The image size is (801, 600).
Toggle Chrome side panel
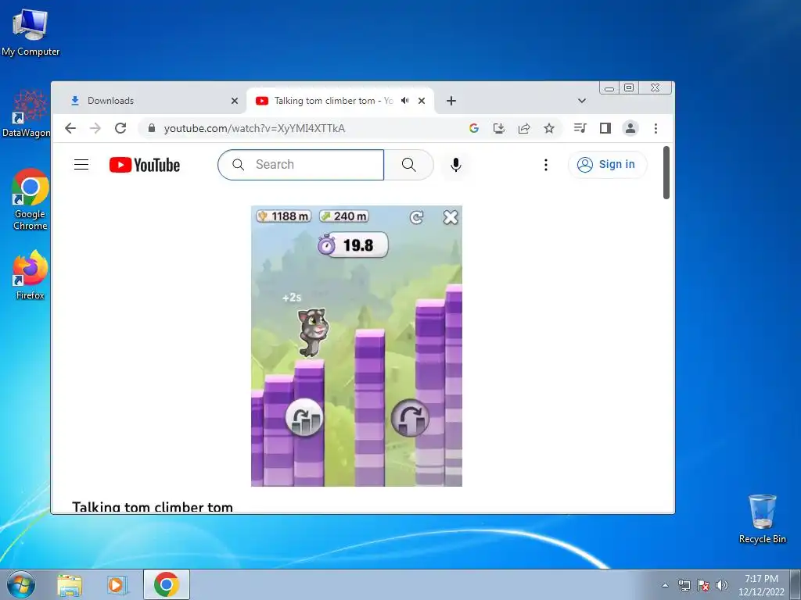click(605, 128)
